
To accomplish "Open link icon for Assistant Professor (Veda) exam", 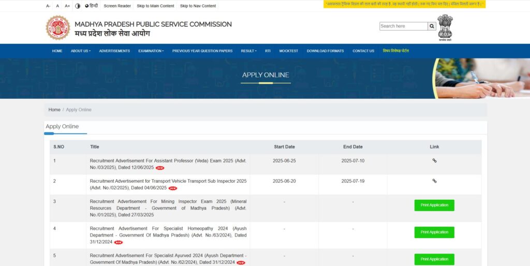I will (x=434, y=160).
